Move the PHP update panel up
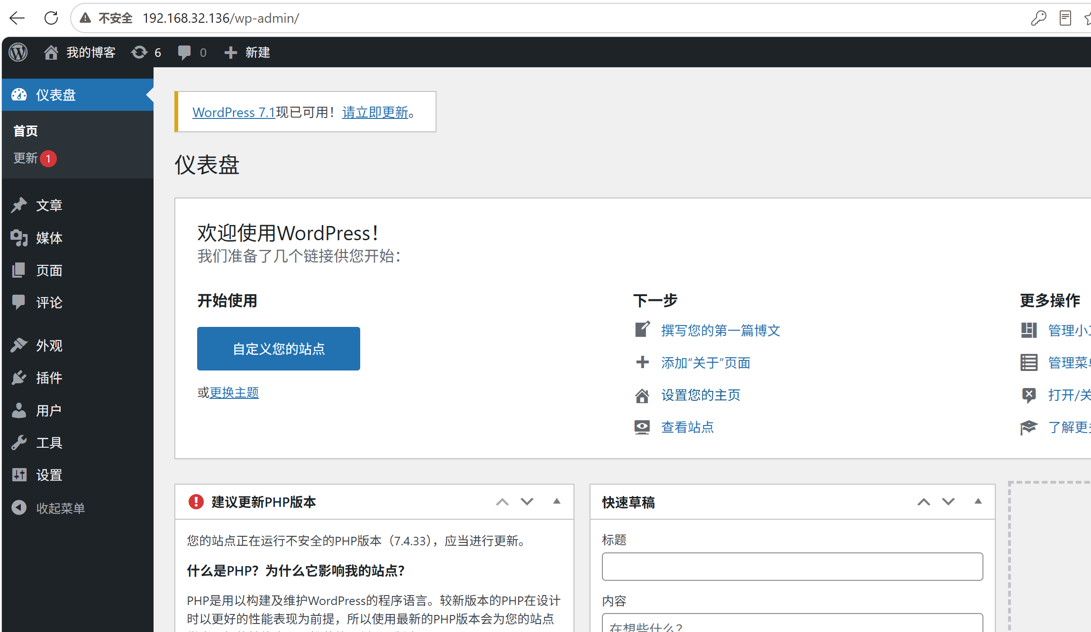Screen dimensions: 1091x632 tap(502, 502)
